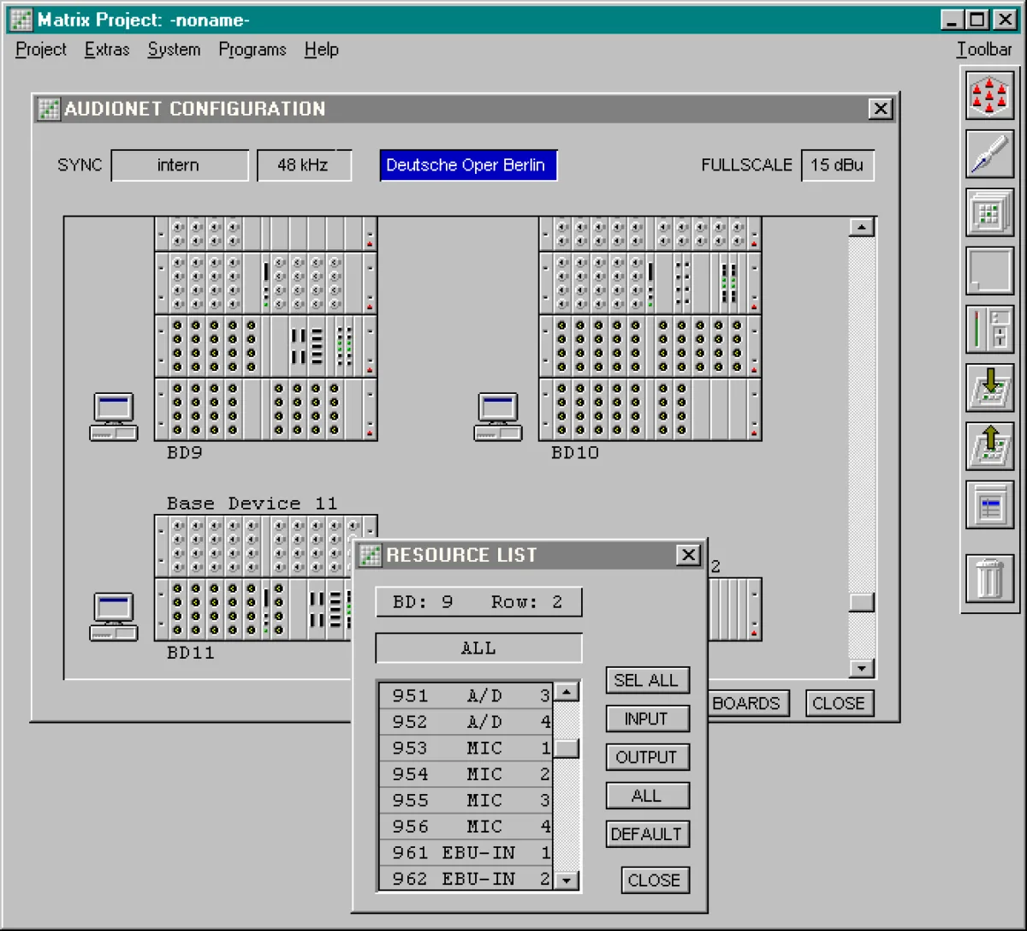
Task: Open the Extras menu
Action: pos(107,50)
